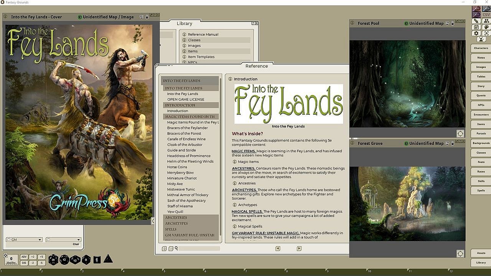Toggle Forest Grove identified mask icon
This screenshot has height=276, width=491.
(448, 143)
